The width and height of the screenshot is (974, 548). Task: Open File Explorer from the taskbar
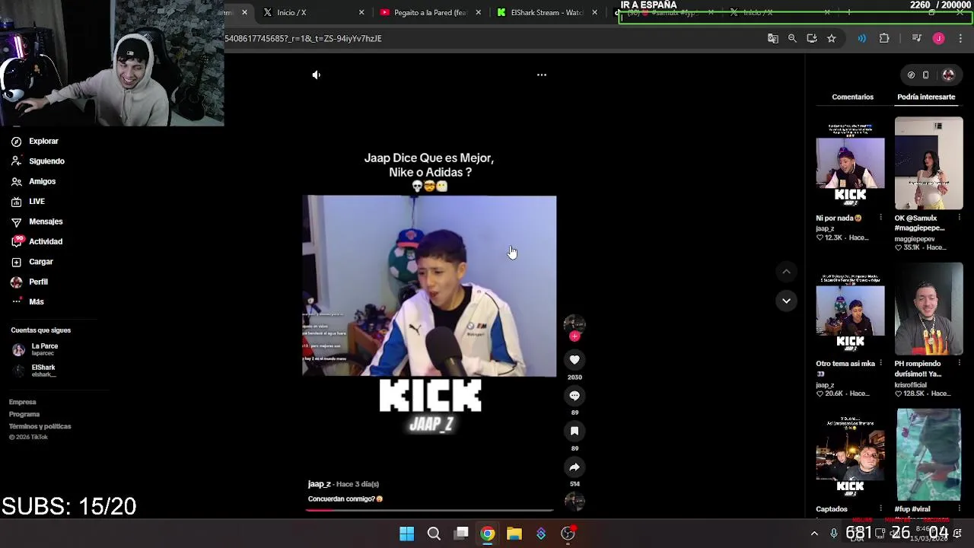tap(514, 534)
